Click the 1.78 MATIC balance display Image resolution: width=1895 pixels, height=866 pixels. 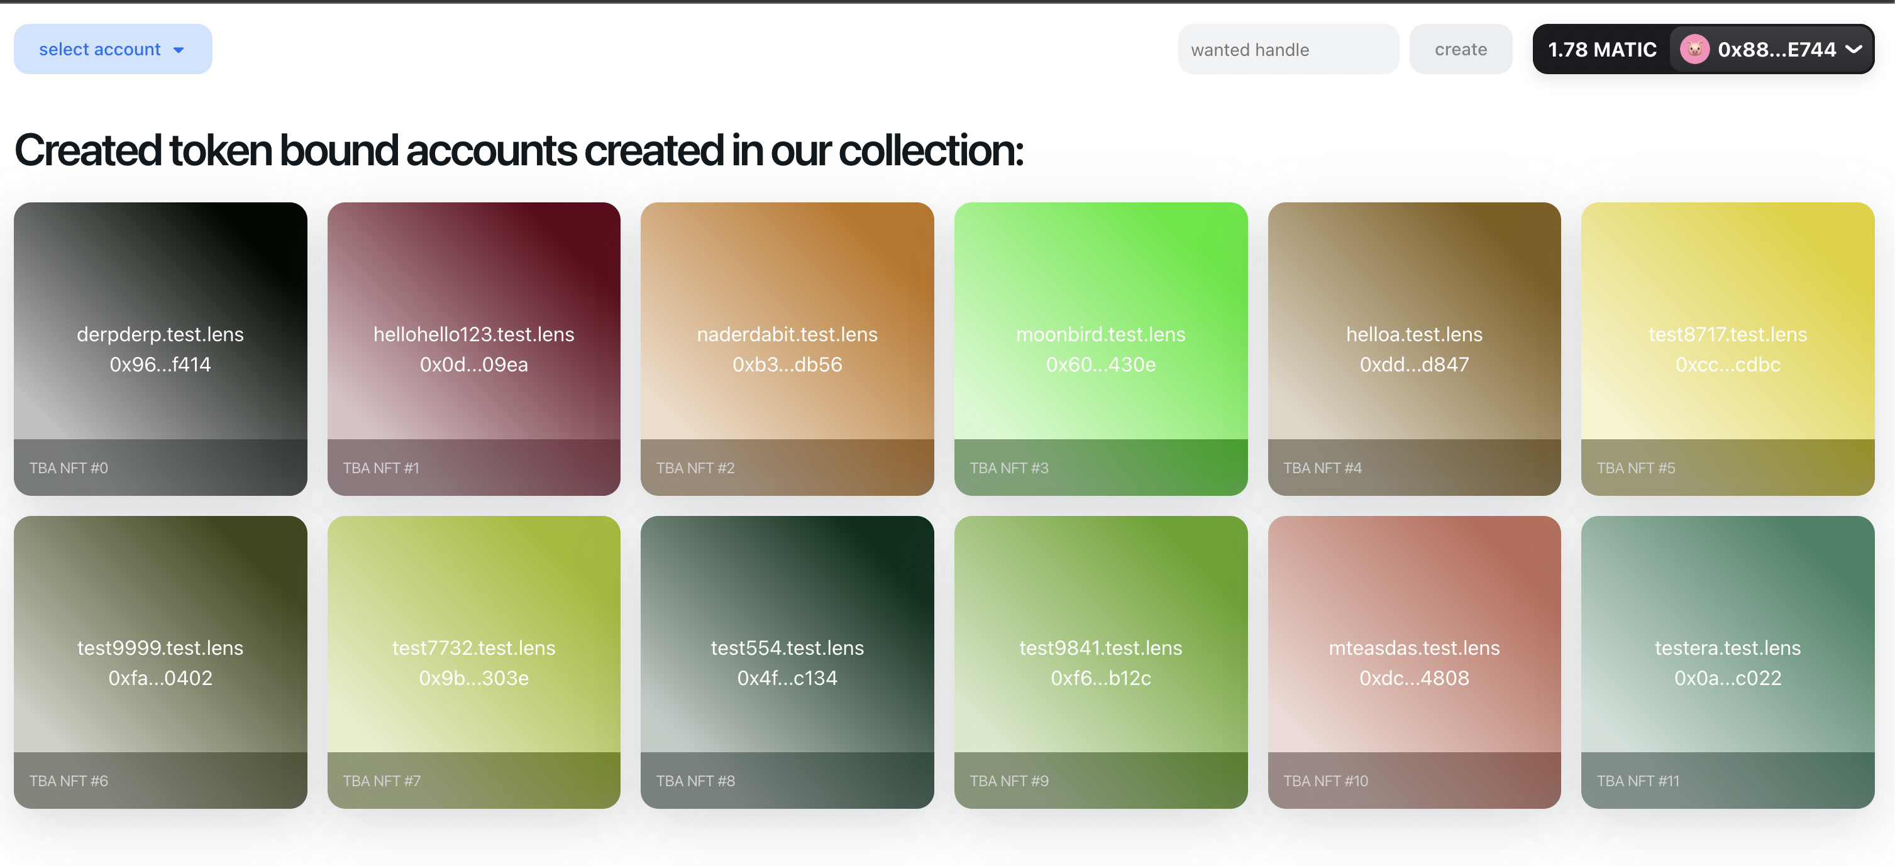[1601, 49]
